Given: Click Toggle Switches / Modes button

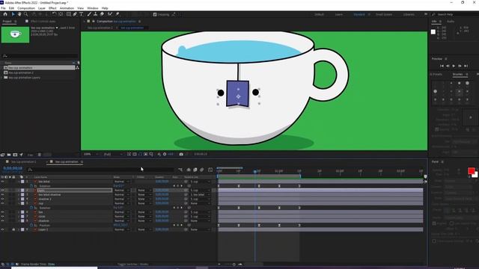Looking at the screenshot, I should coord(134,264).
